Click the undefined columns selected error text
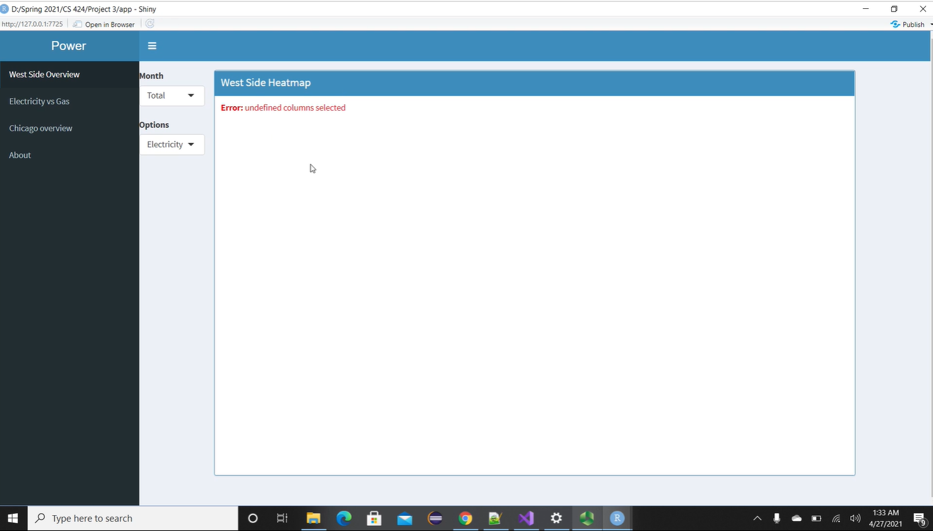This screenshot has height=531, width=933. [x=295, y=107]
